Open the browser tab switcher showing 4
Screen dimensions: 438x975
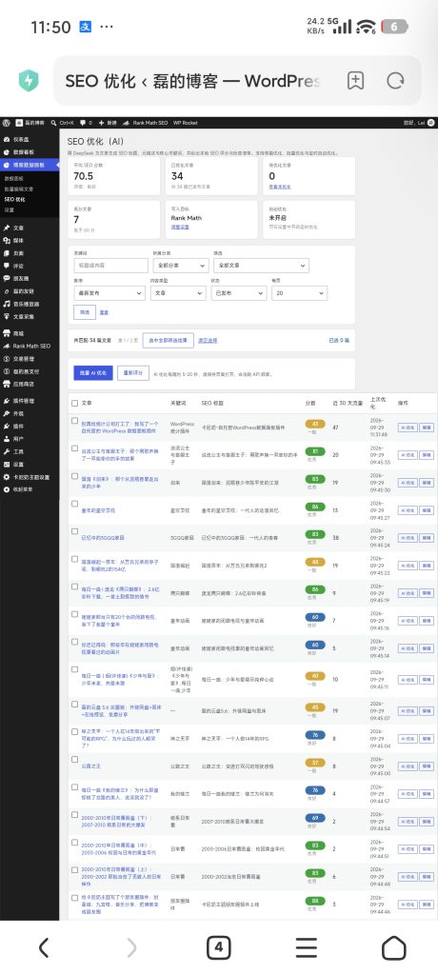218,947
